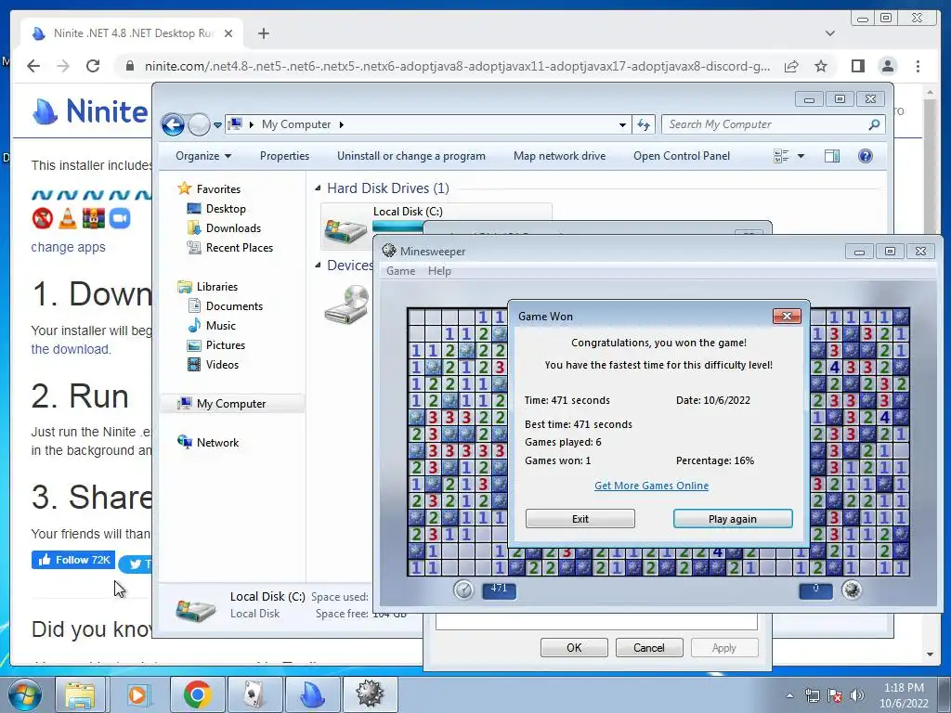Toggle the Explorer preview pane icon
This screenshot has height=713, width=951.
pyautogui.click(x=831, y=156)
